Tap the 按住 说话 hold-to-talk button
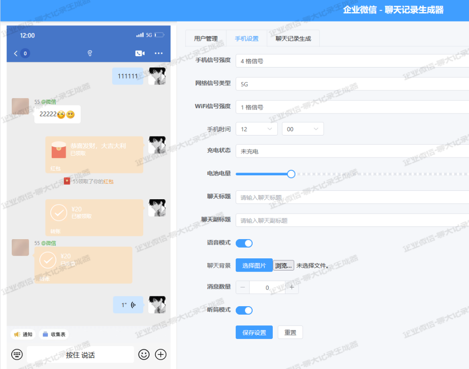The image size is (469, 369). [80, 354]
